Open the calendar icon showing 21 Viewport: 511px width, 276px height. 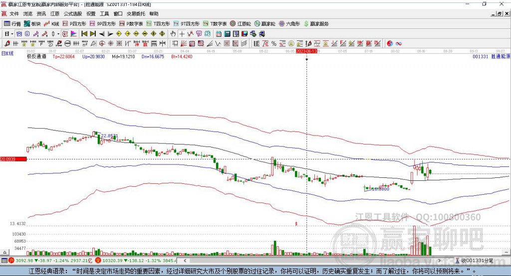pyautogui.click(x=219, y=34)
